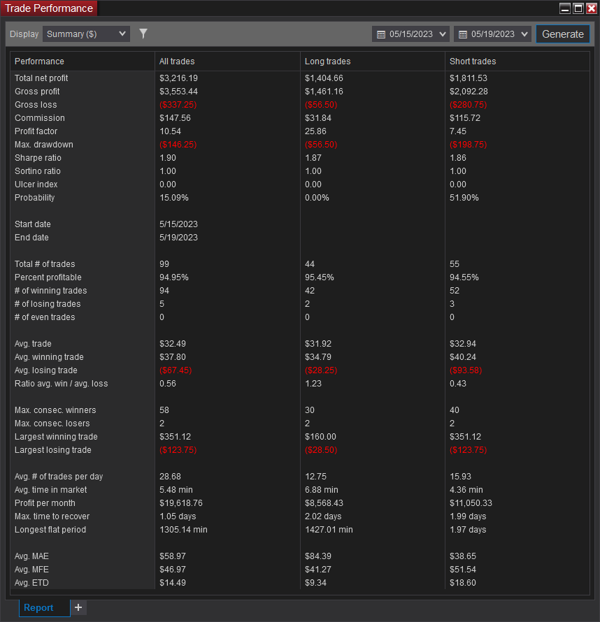This screenshot has height=622, width=600.
Task: Click Short trades longest flat period 1.97 days
Action: [x=468, y=530]
